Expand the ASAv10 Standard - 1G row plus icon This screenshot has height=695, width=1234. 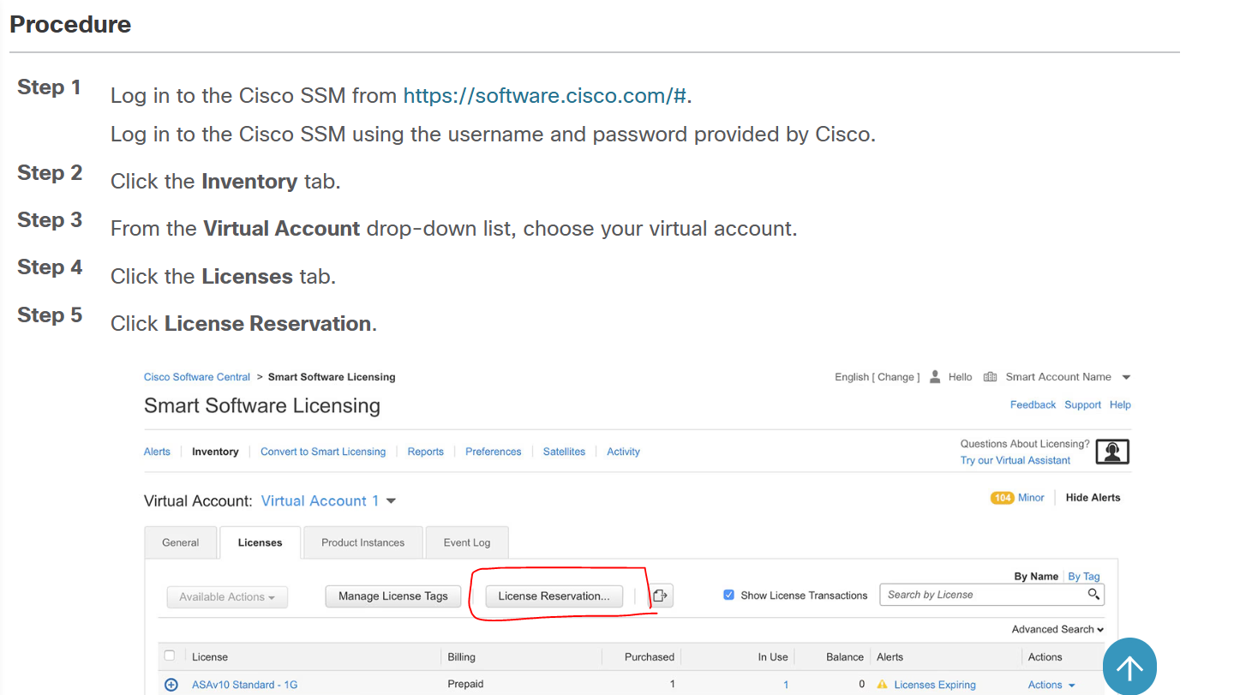[x=171, y=685]
